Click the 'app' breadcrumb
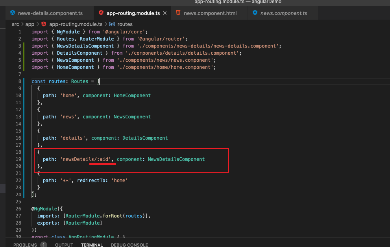 tap(30, 24)
